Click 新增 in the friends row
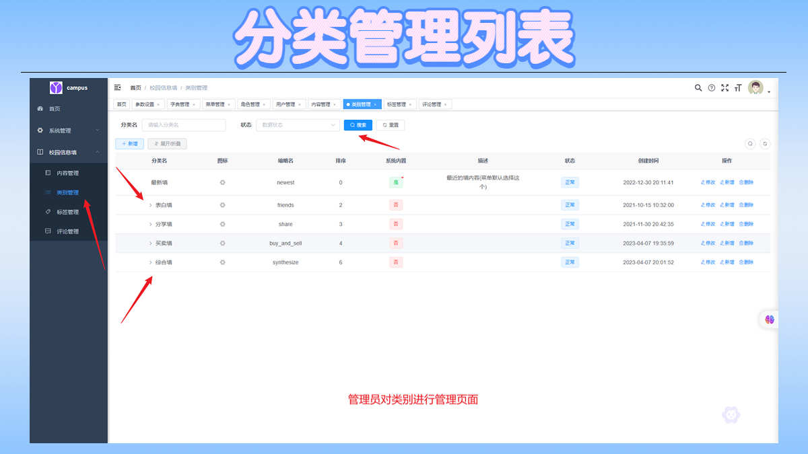 727,205
